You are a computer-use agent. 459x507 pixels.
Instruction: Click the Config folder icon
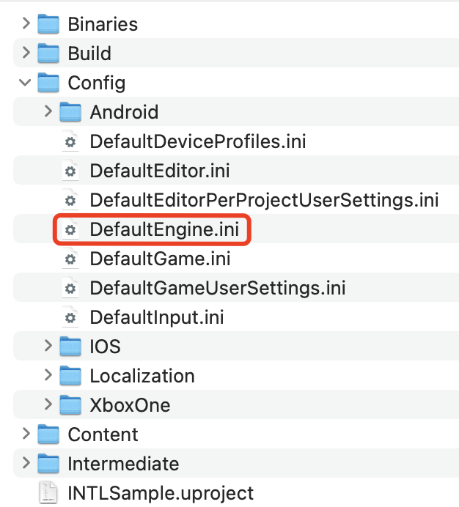pyautogui.click(x=48, y=83)
